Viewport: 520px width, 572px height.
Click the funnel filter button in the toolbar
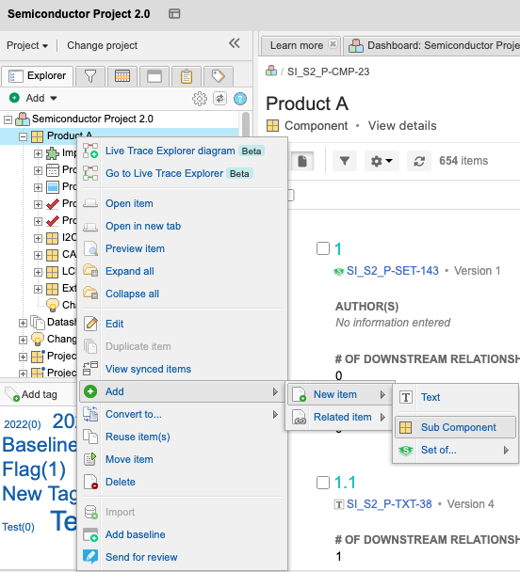(x=345, y=161)
